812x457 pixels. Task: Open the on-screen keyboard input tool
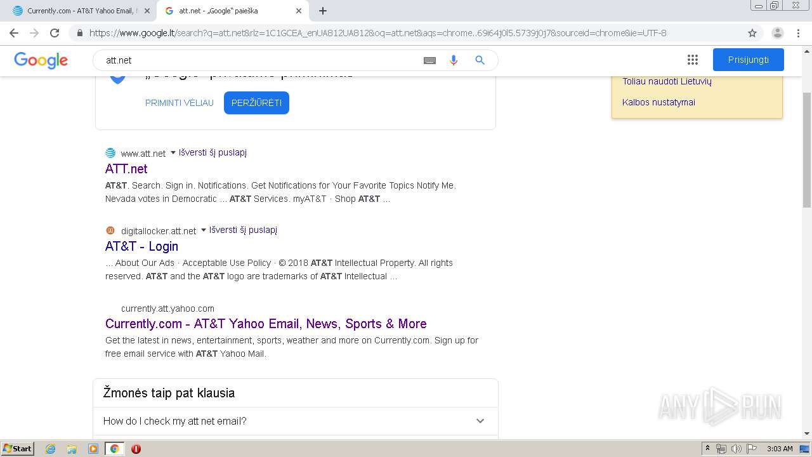429,60
